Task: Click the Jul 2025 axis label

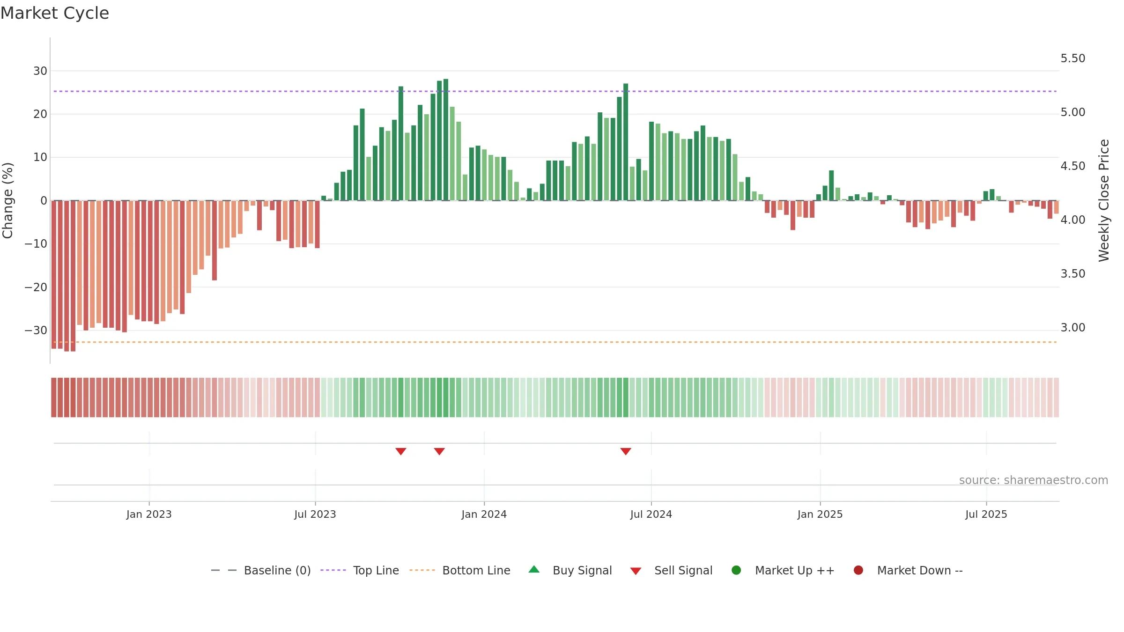Action: coord(986,514)
